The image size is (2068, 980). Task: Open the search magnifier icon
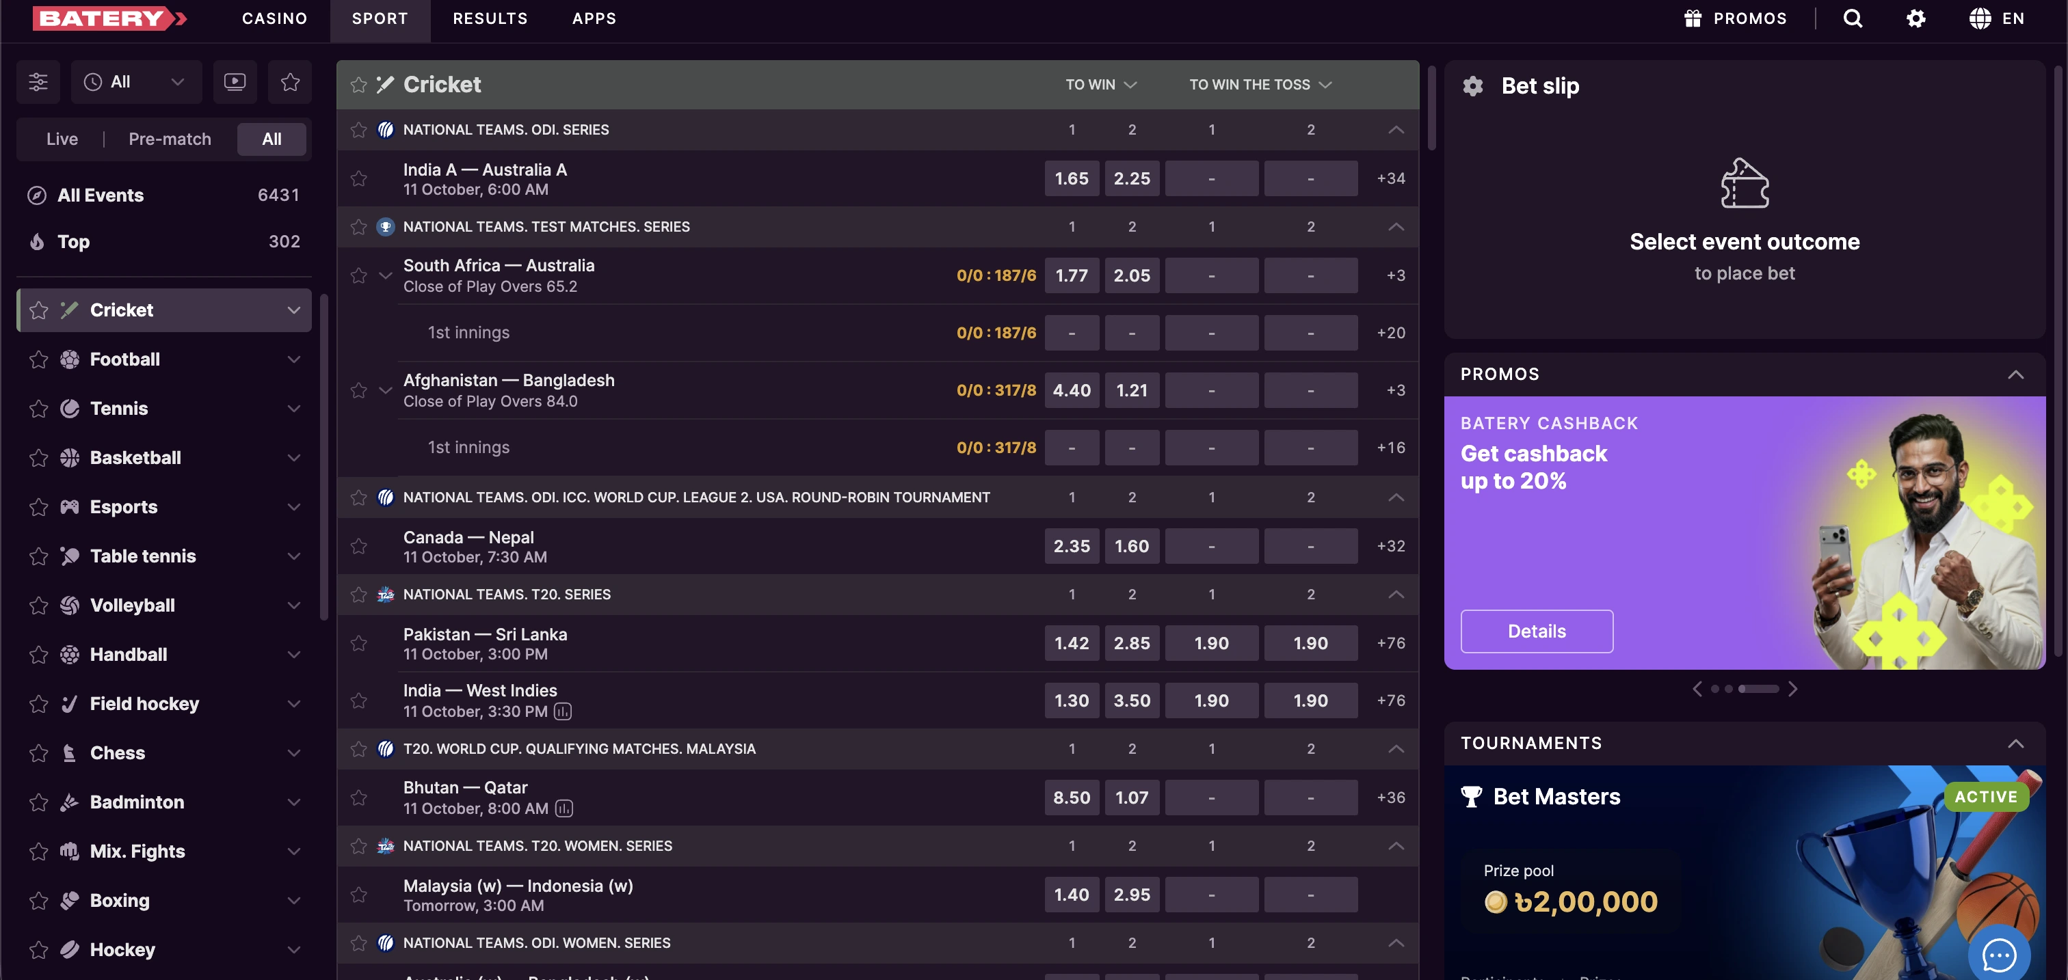tap(1852, 18)
